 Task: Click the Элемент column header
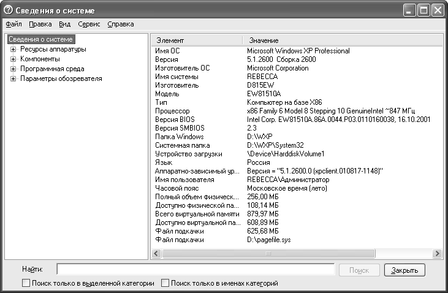pyautogui.click(x=197, y=40)
